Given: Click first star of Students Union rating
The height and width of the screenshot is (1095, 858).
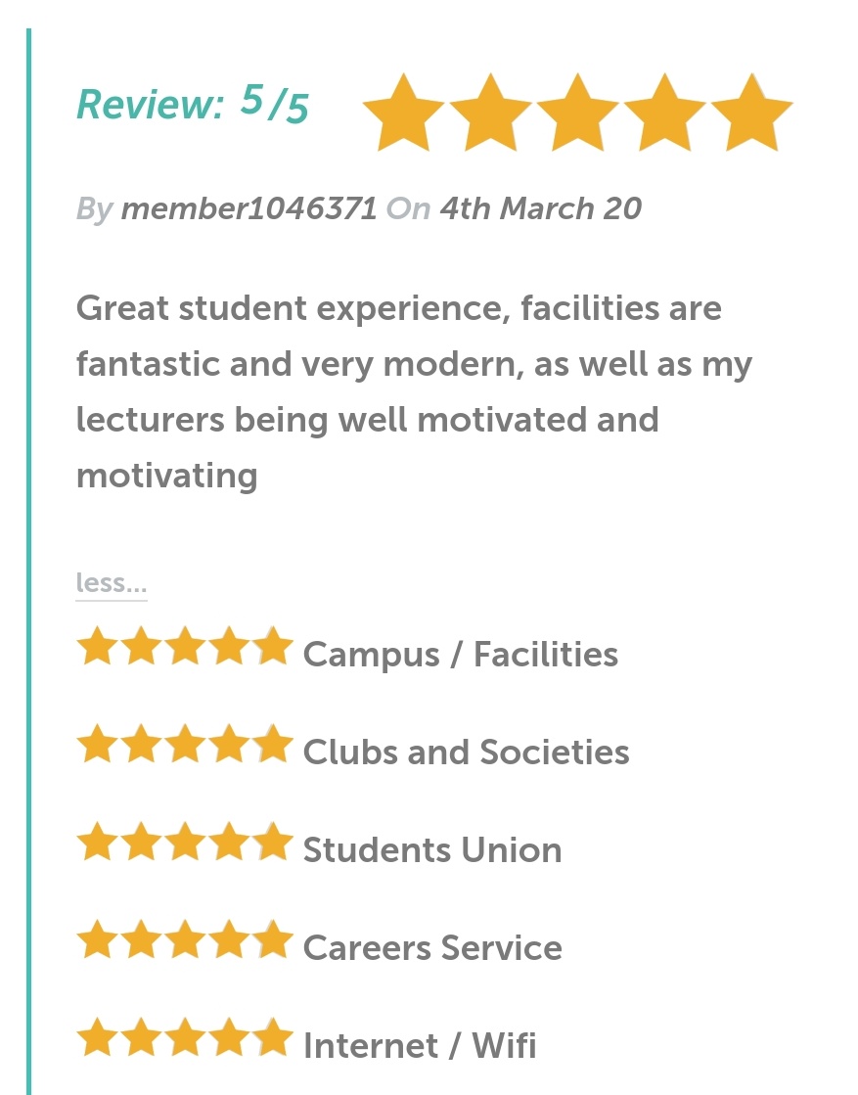Looking at the screenshot, I should (x=98, y=842).
